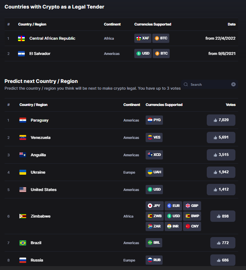Click the search magnifier icon
The width and height of the screenshot is (246, 270).
[x=186, y=84]
